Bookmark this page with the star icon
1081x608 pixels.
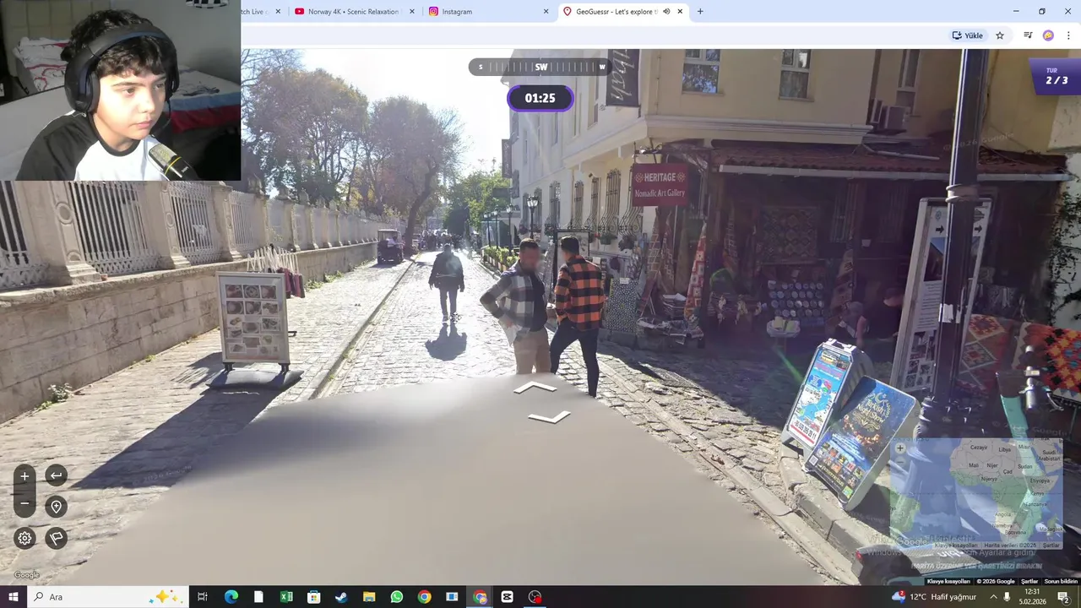pyautogui.click(x=1000, y=35)
